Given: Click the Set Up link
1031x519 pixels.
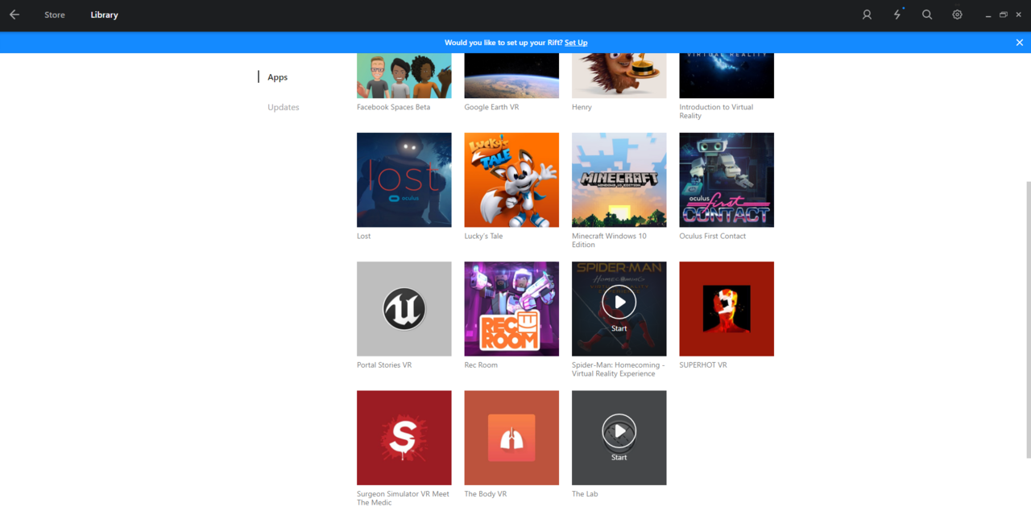Looking at the screenshot, I should click(x=576, y=43).
